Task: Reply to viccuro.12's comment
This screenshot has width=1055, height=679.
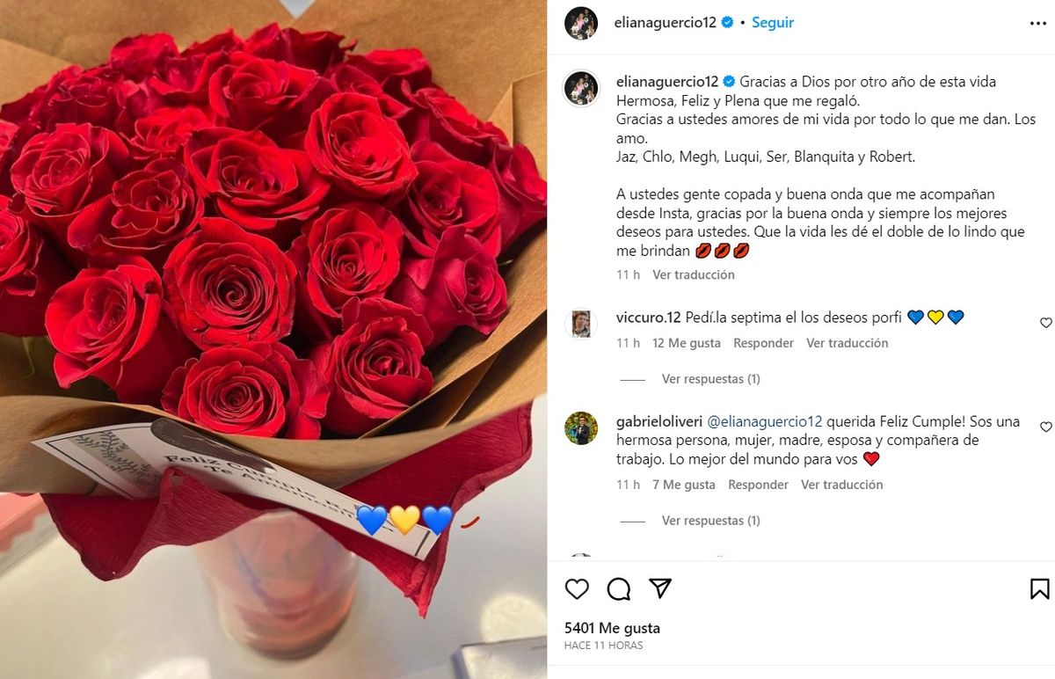Action: [x=763, y=343]
